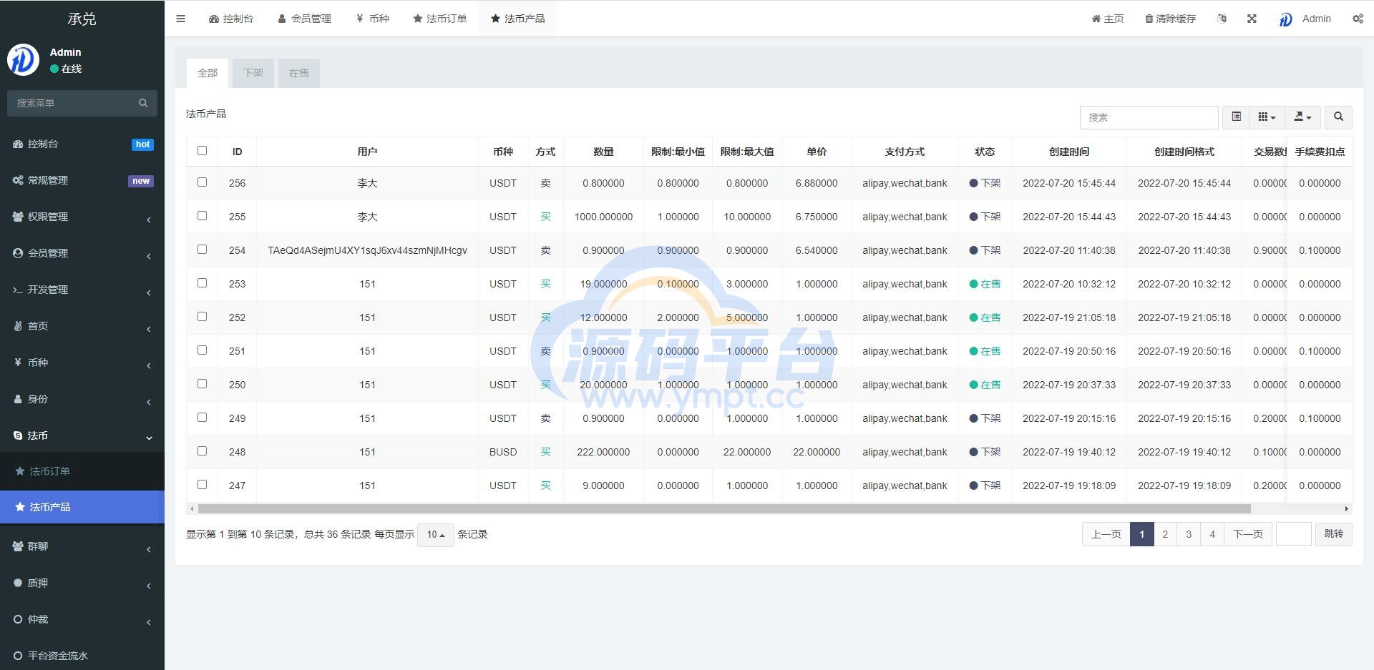Focus the table 搜索 input field
This screenshot has height=670, width=1374.
[1149, 117]
